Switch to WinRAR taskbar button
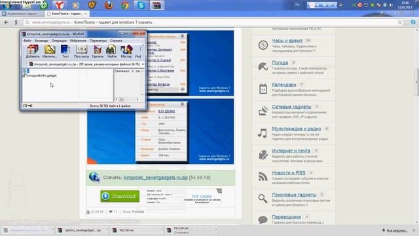This screenshot has width=419, height=236. click(x=157, y=5)
